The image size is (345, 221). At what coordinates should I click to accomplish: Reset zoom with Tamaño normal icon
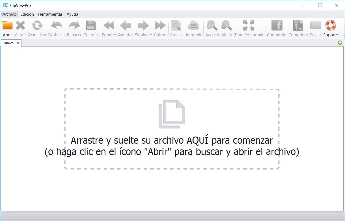[x=249, y=25]
